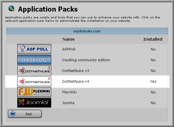The image size is (174, 127).
Task: Go back using the Back button
Action: tap(25, 114)
